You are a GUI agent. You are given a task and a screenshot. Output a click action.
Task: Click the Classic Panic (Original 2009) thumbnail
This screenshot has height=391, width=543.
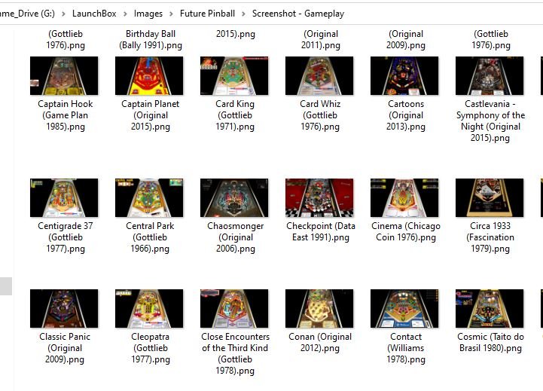[64, 309]
